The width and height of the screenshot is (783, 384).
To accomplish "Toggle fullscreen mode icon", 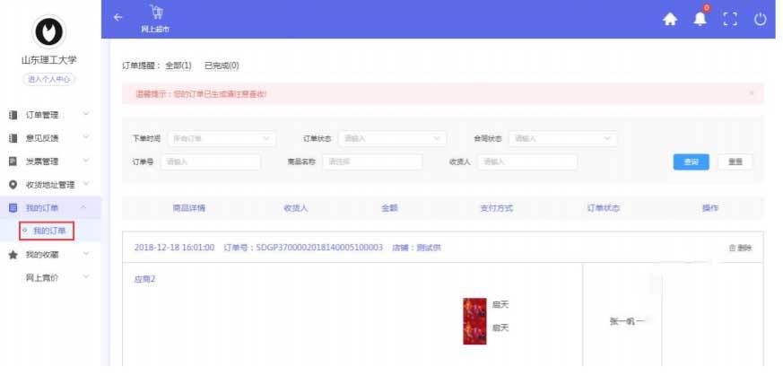I will coord(730,19).
